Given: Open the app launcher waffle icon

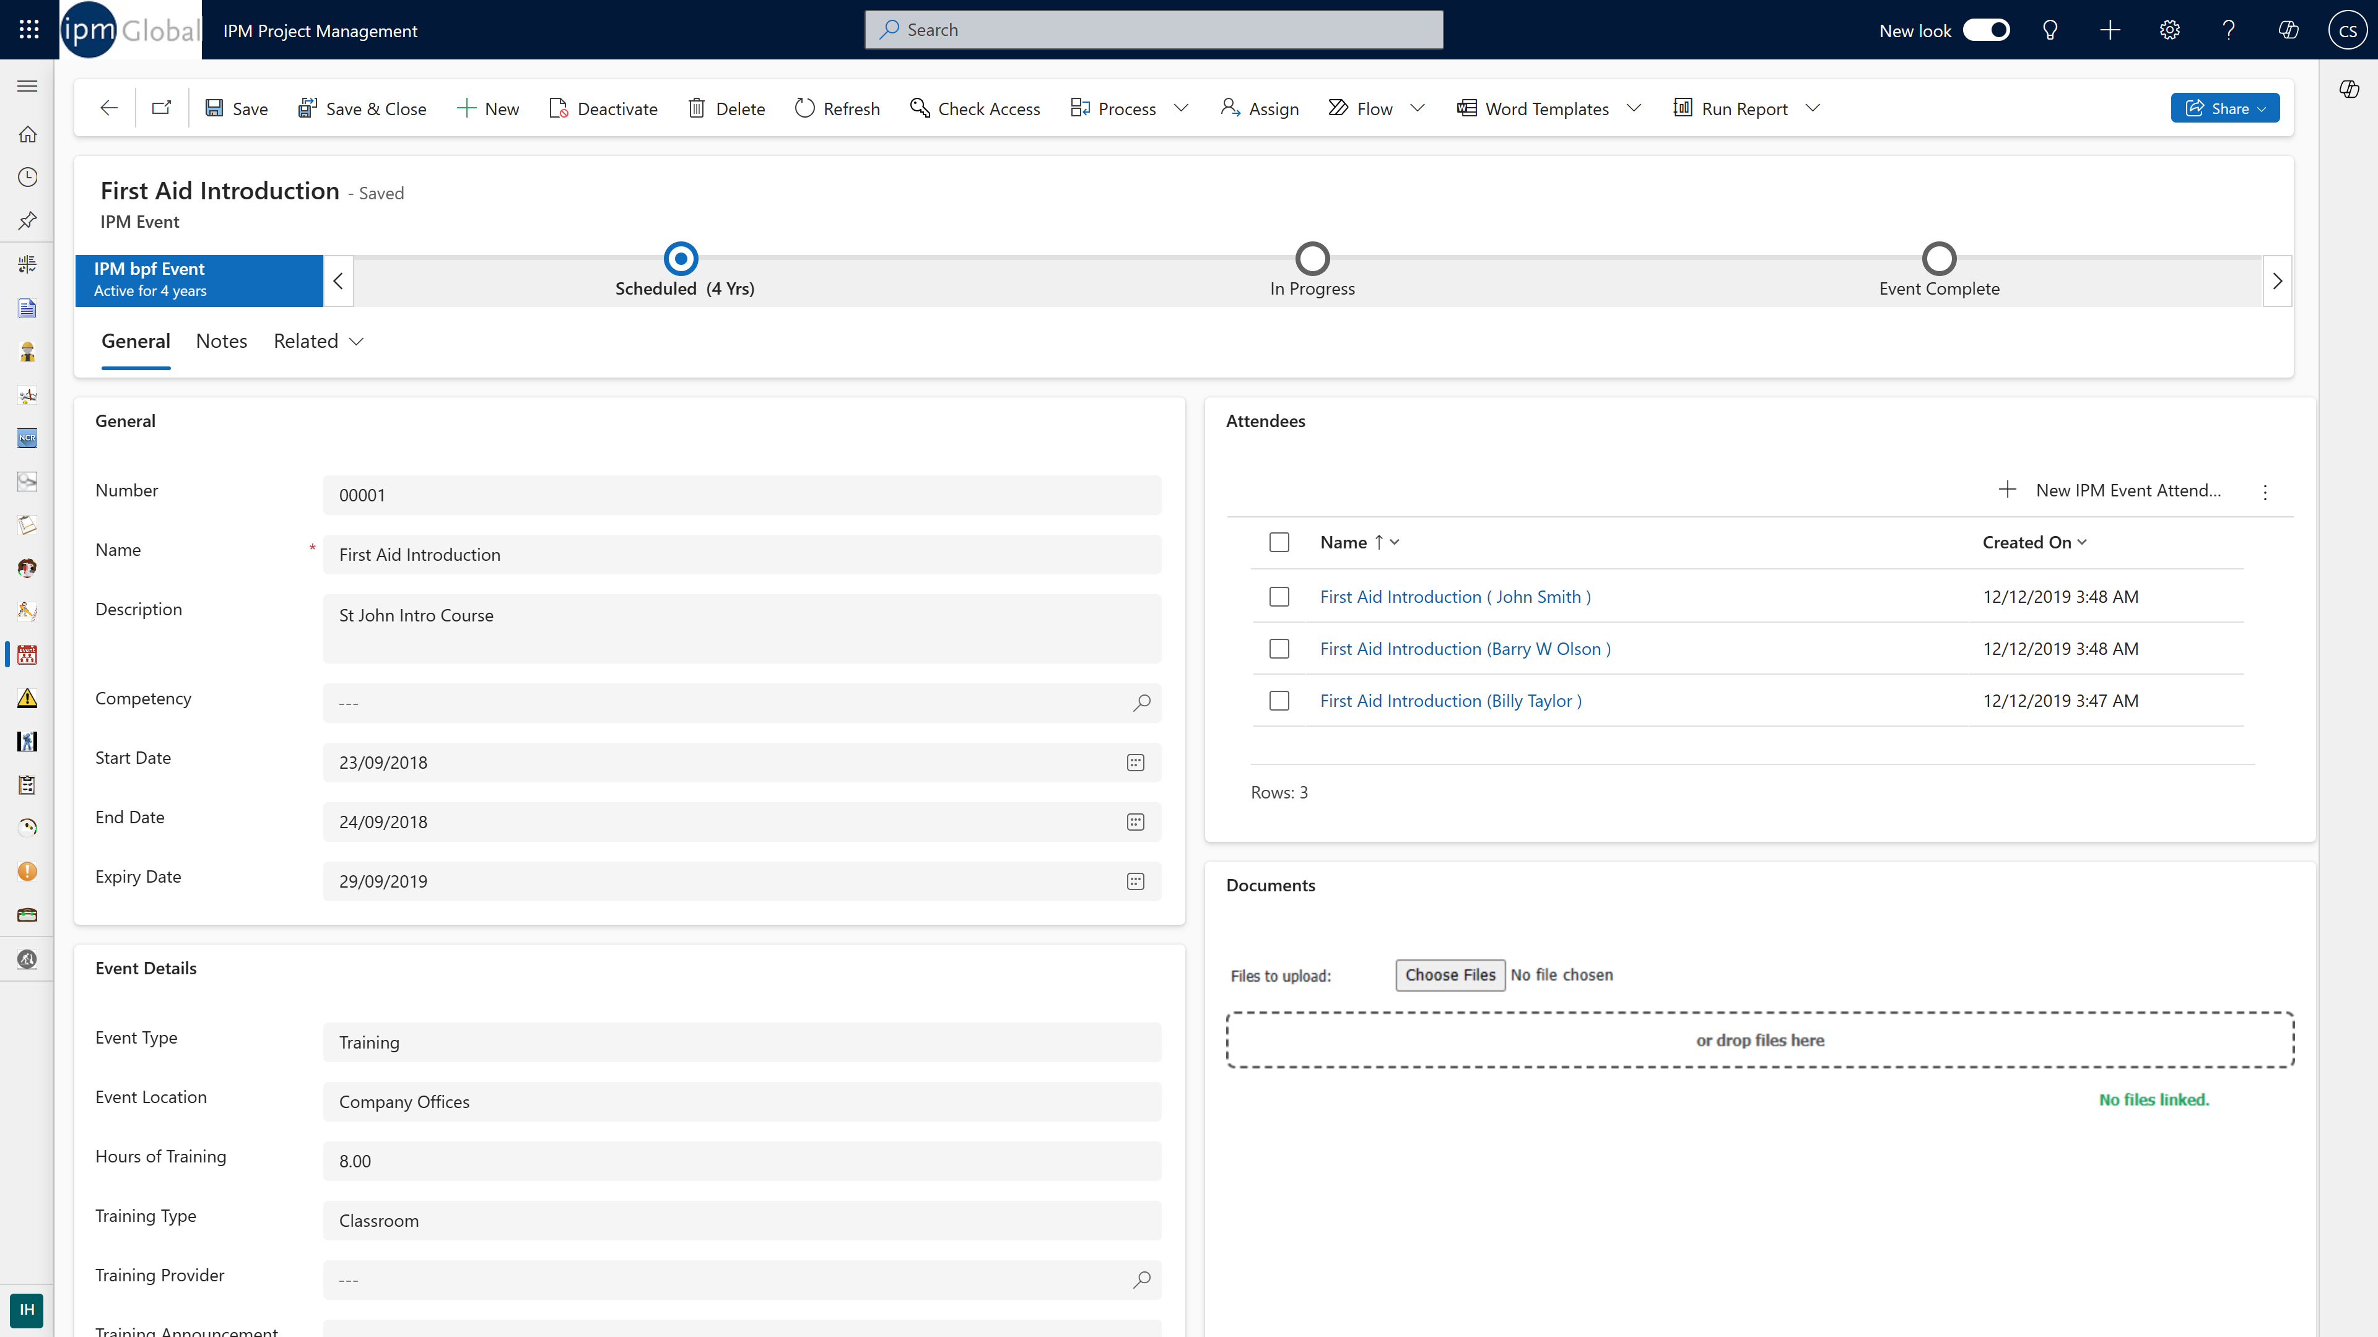Looking at the screenshot, I should (28, 30).
